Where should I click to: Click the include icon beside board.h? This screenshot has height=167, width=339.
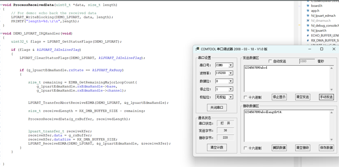pos(308,6)
